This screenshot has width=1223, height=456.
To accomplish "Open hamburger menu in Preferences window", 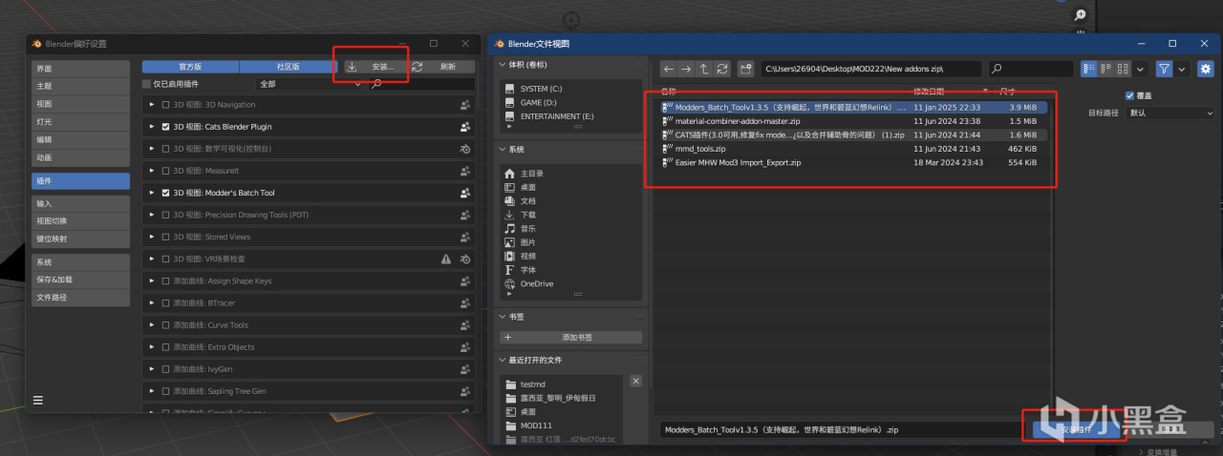I will [x=38, y=400].
